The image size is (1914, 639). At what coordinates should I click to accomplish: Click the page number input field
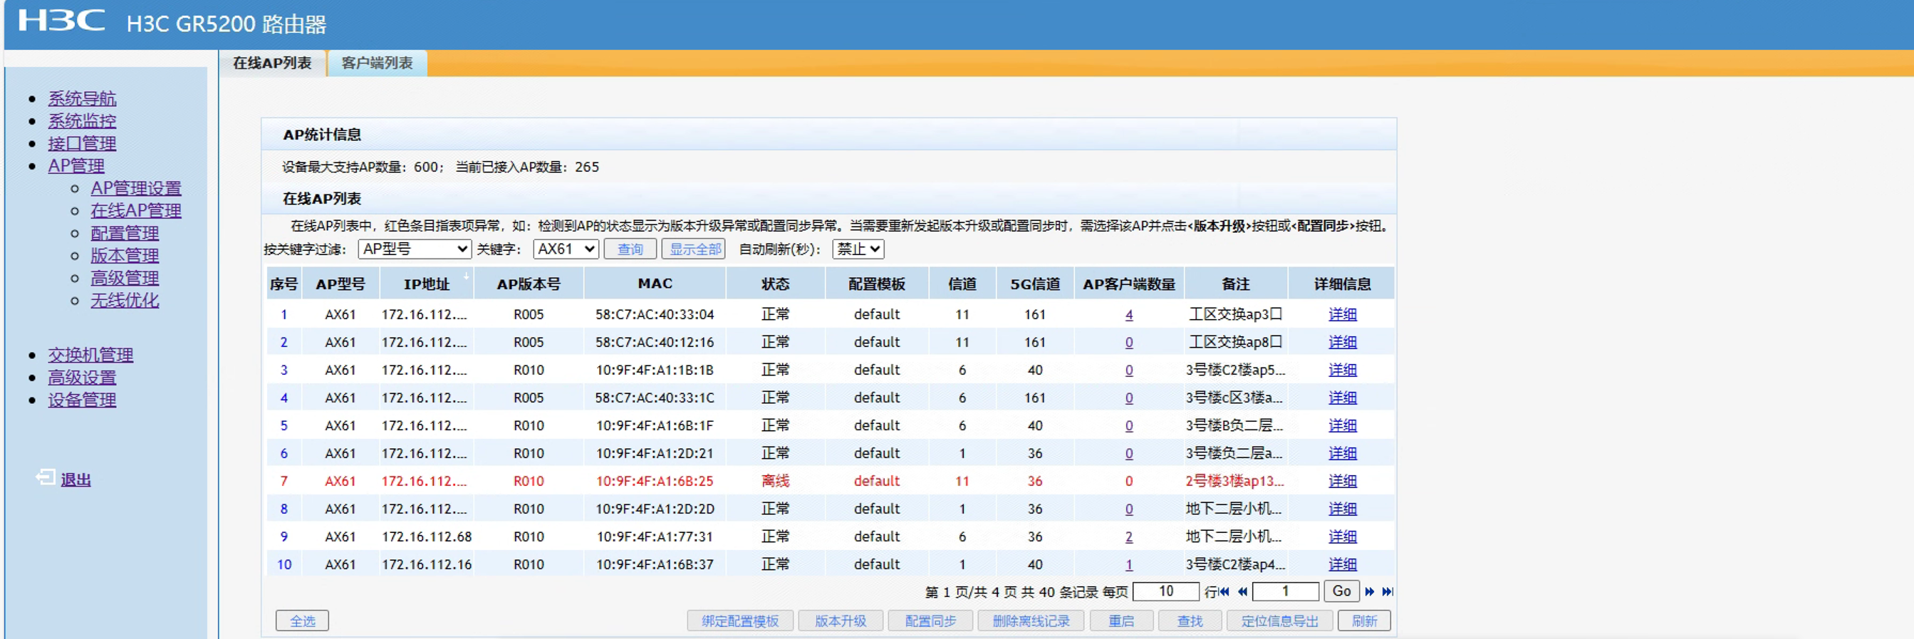1285,591
